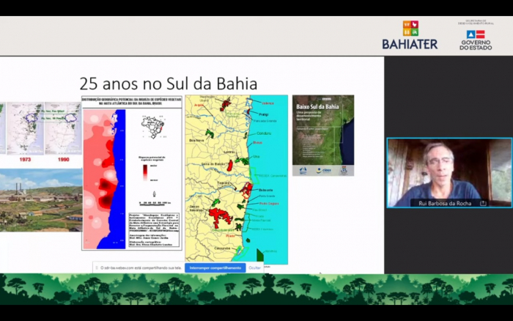
Task: Click the 1990 forest cover map
Action: pos(63,128)
